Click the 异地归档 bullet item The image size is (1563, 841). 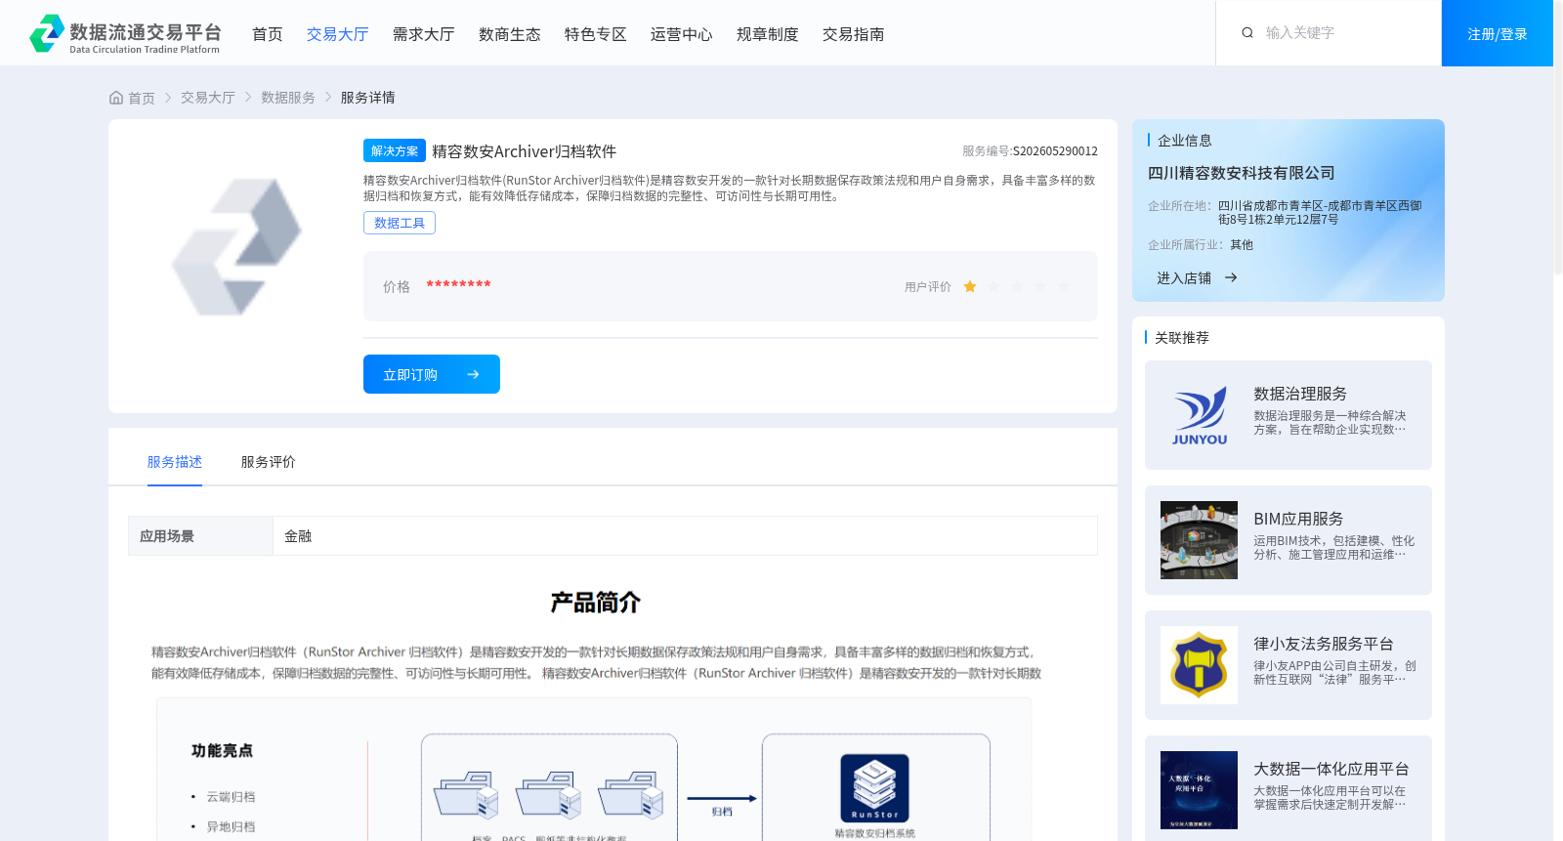tap(231, 827)
